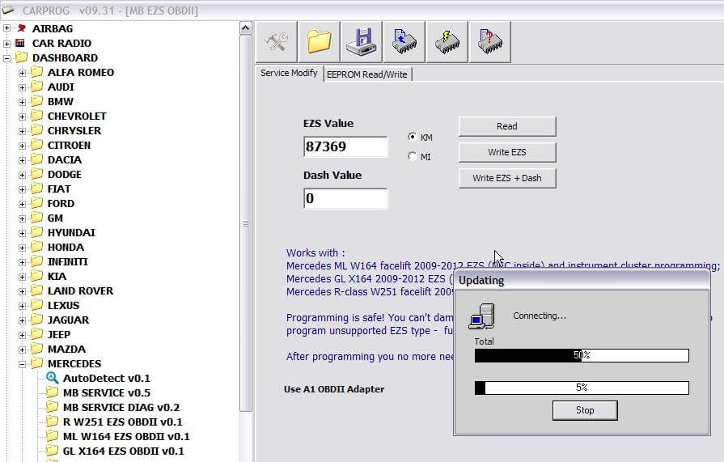Click the computer icon in Updating dialog
The width and height of the screenshot is (724, 462).
click(x=481, y=316)
